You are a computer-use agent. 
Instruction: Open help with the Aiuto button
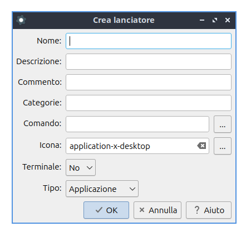[209, 210]
